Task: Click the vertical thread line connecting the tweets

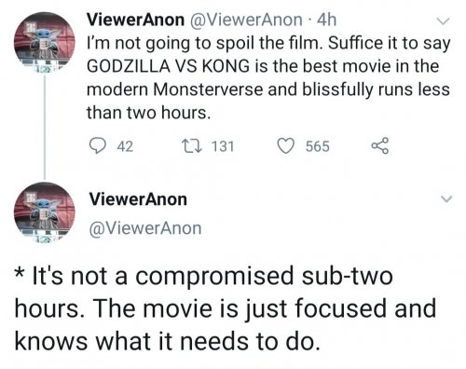Action: [45, 127]
